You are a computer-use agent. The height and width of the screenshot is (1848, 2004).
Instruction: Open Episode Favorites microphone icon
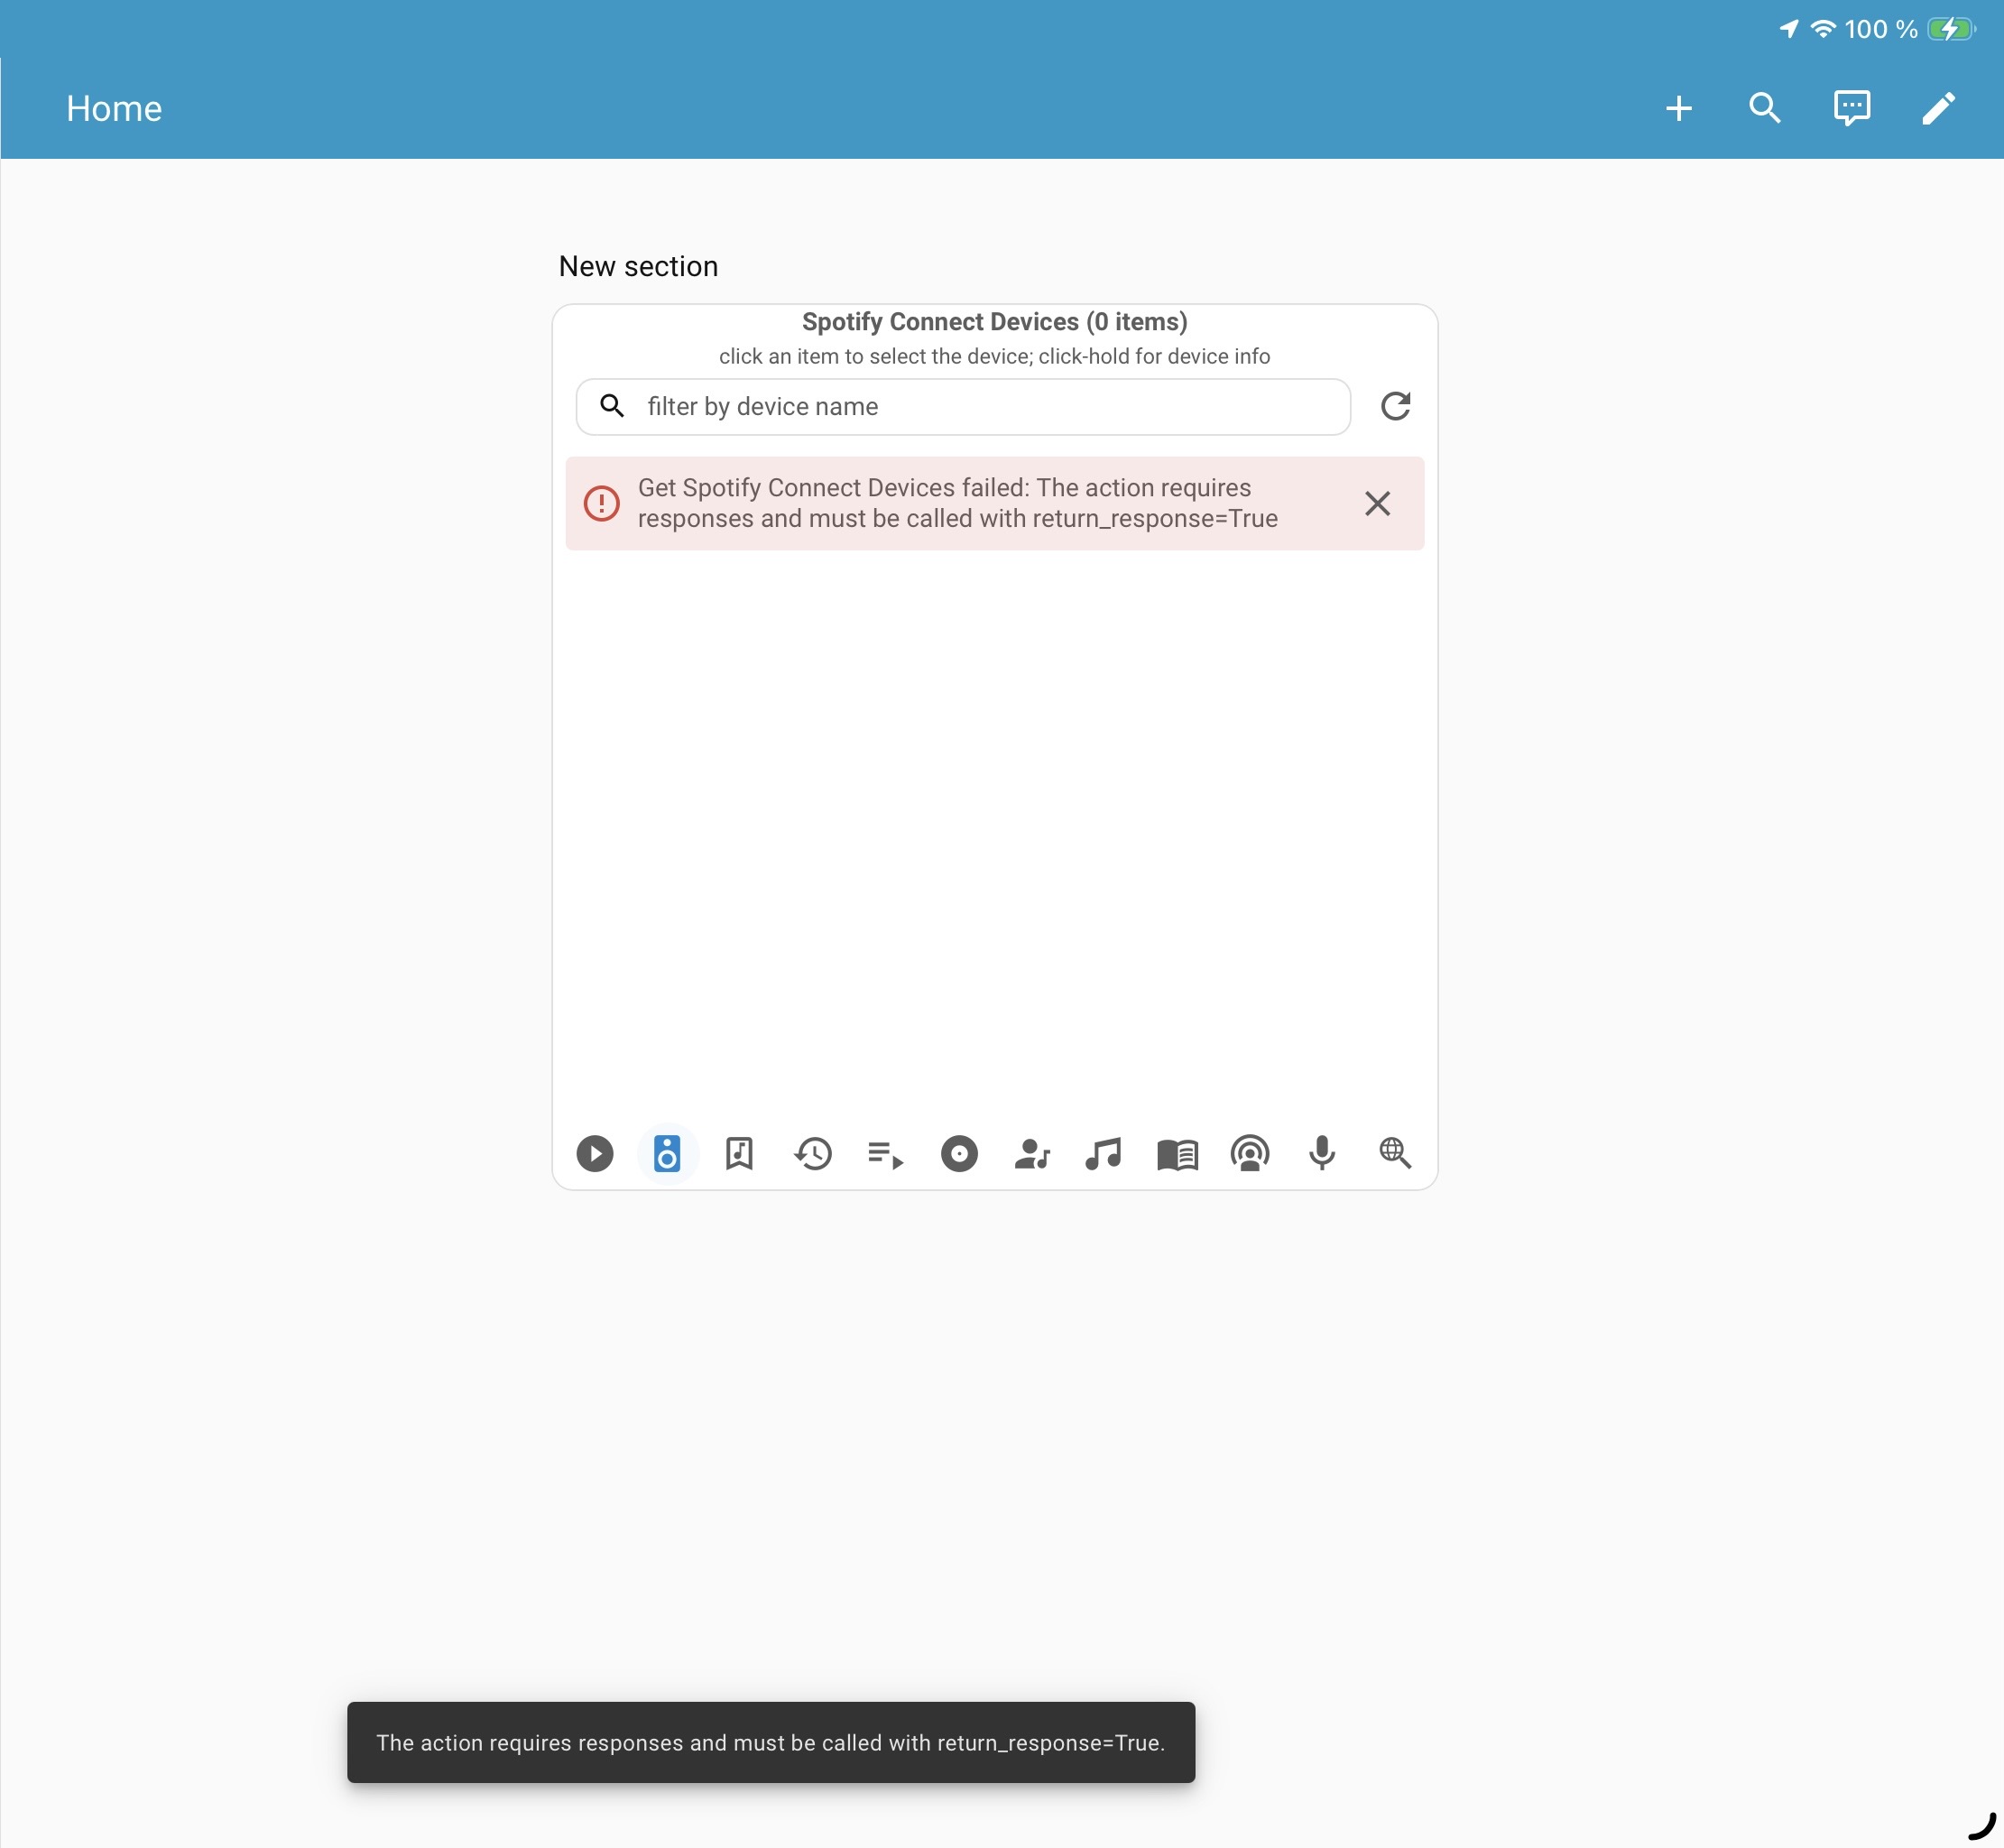[x=1322, y=1153]
